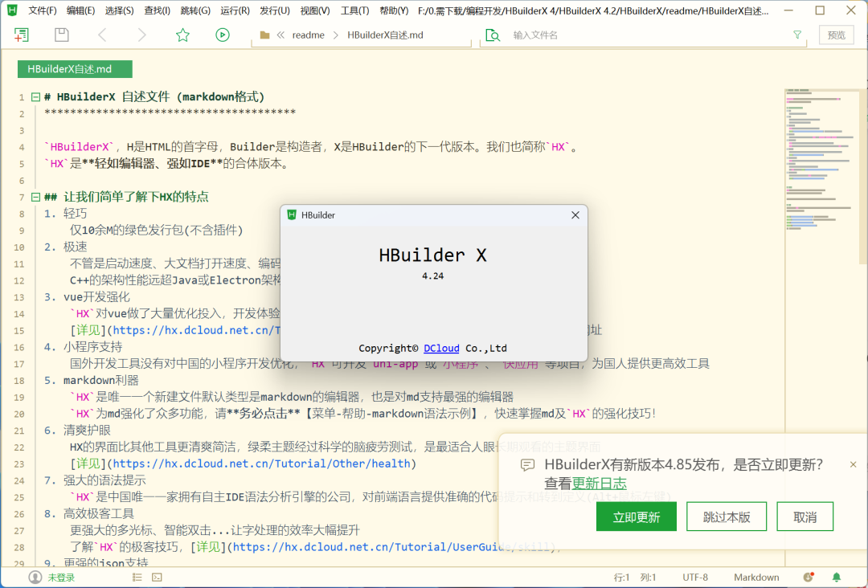The height and width of the screenshot is (588, 868).
Task: Click the 让我们简单了解下HX的特点 heading
Action: click(x=136, y=197)
